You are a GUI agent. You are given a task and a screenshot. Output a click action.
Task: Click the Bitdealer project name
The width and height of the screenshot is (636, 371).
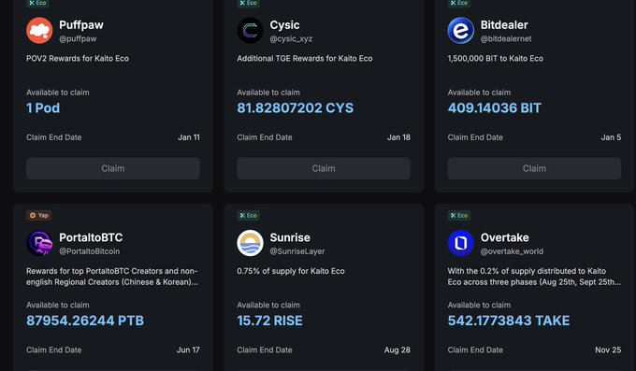click(504, 25)
